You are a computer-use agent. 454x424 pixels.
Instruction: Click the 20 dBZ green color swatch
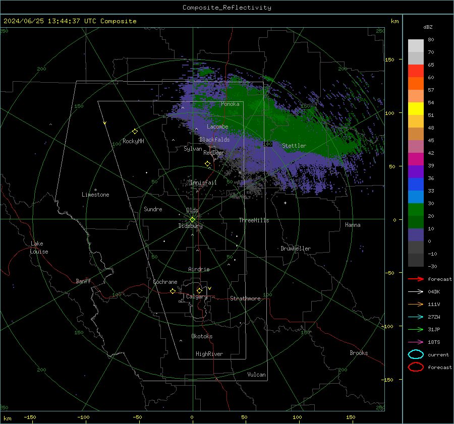pos(416,210)
